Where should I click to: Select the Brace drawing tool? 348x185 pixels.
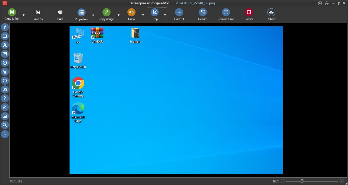click(5, 134)
